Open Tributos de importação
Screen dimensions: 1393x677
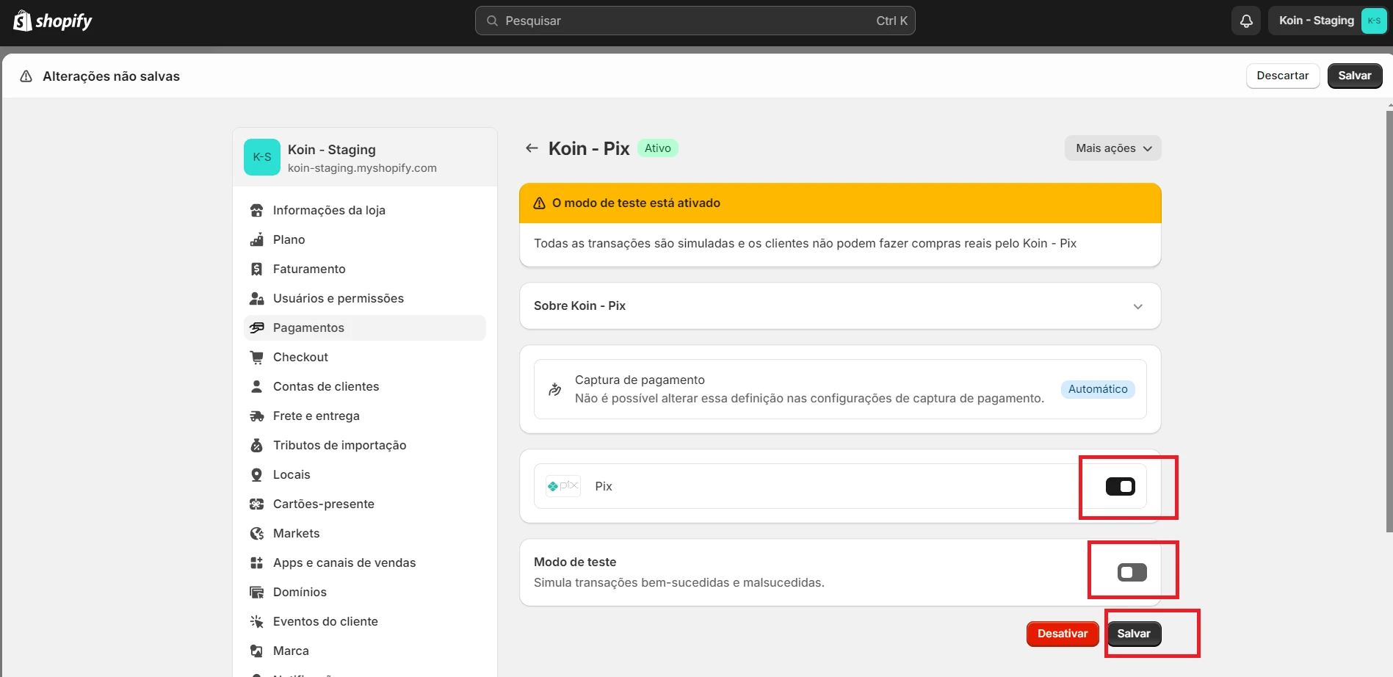(365, 445)
